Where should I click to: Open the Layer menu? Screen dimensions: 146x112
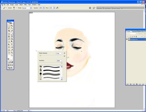pyautogui.click(x=16, y=5)
